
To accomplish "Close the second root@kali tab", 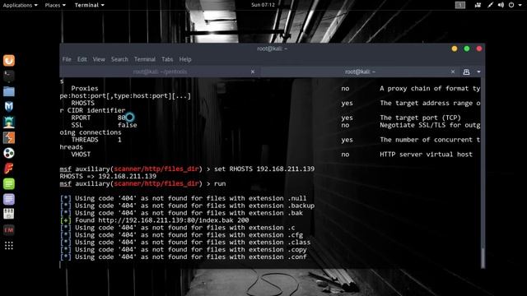I will (x=453, y=72).
